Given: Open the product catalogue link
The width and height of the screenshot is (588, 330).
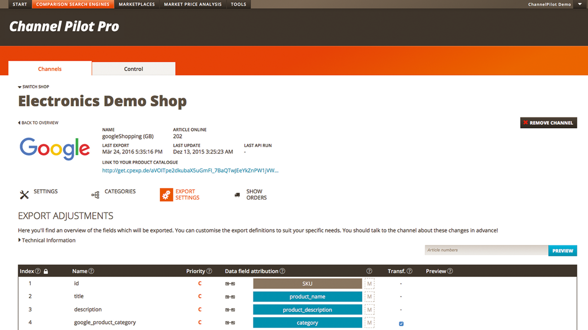Looking at the screenshot, I should [190, 170].
